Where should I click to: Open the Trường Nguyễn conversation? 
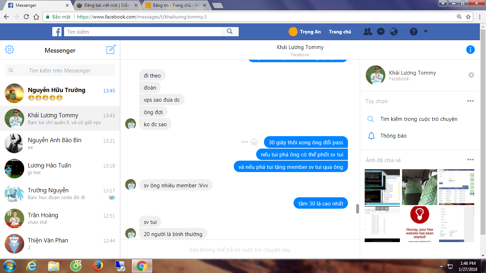click(x=60, y=193)
